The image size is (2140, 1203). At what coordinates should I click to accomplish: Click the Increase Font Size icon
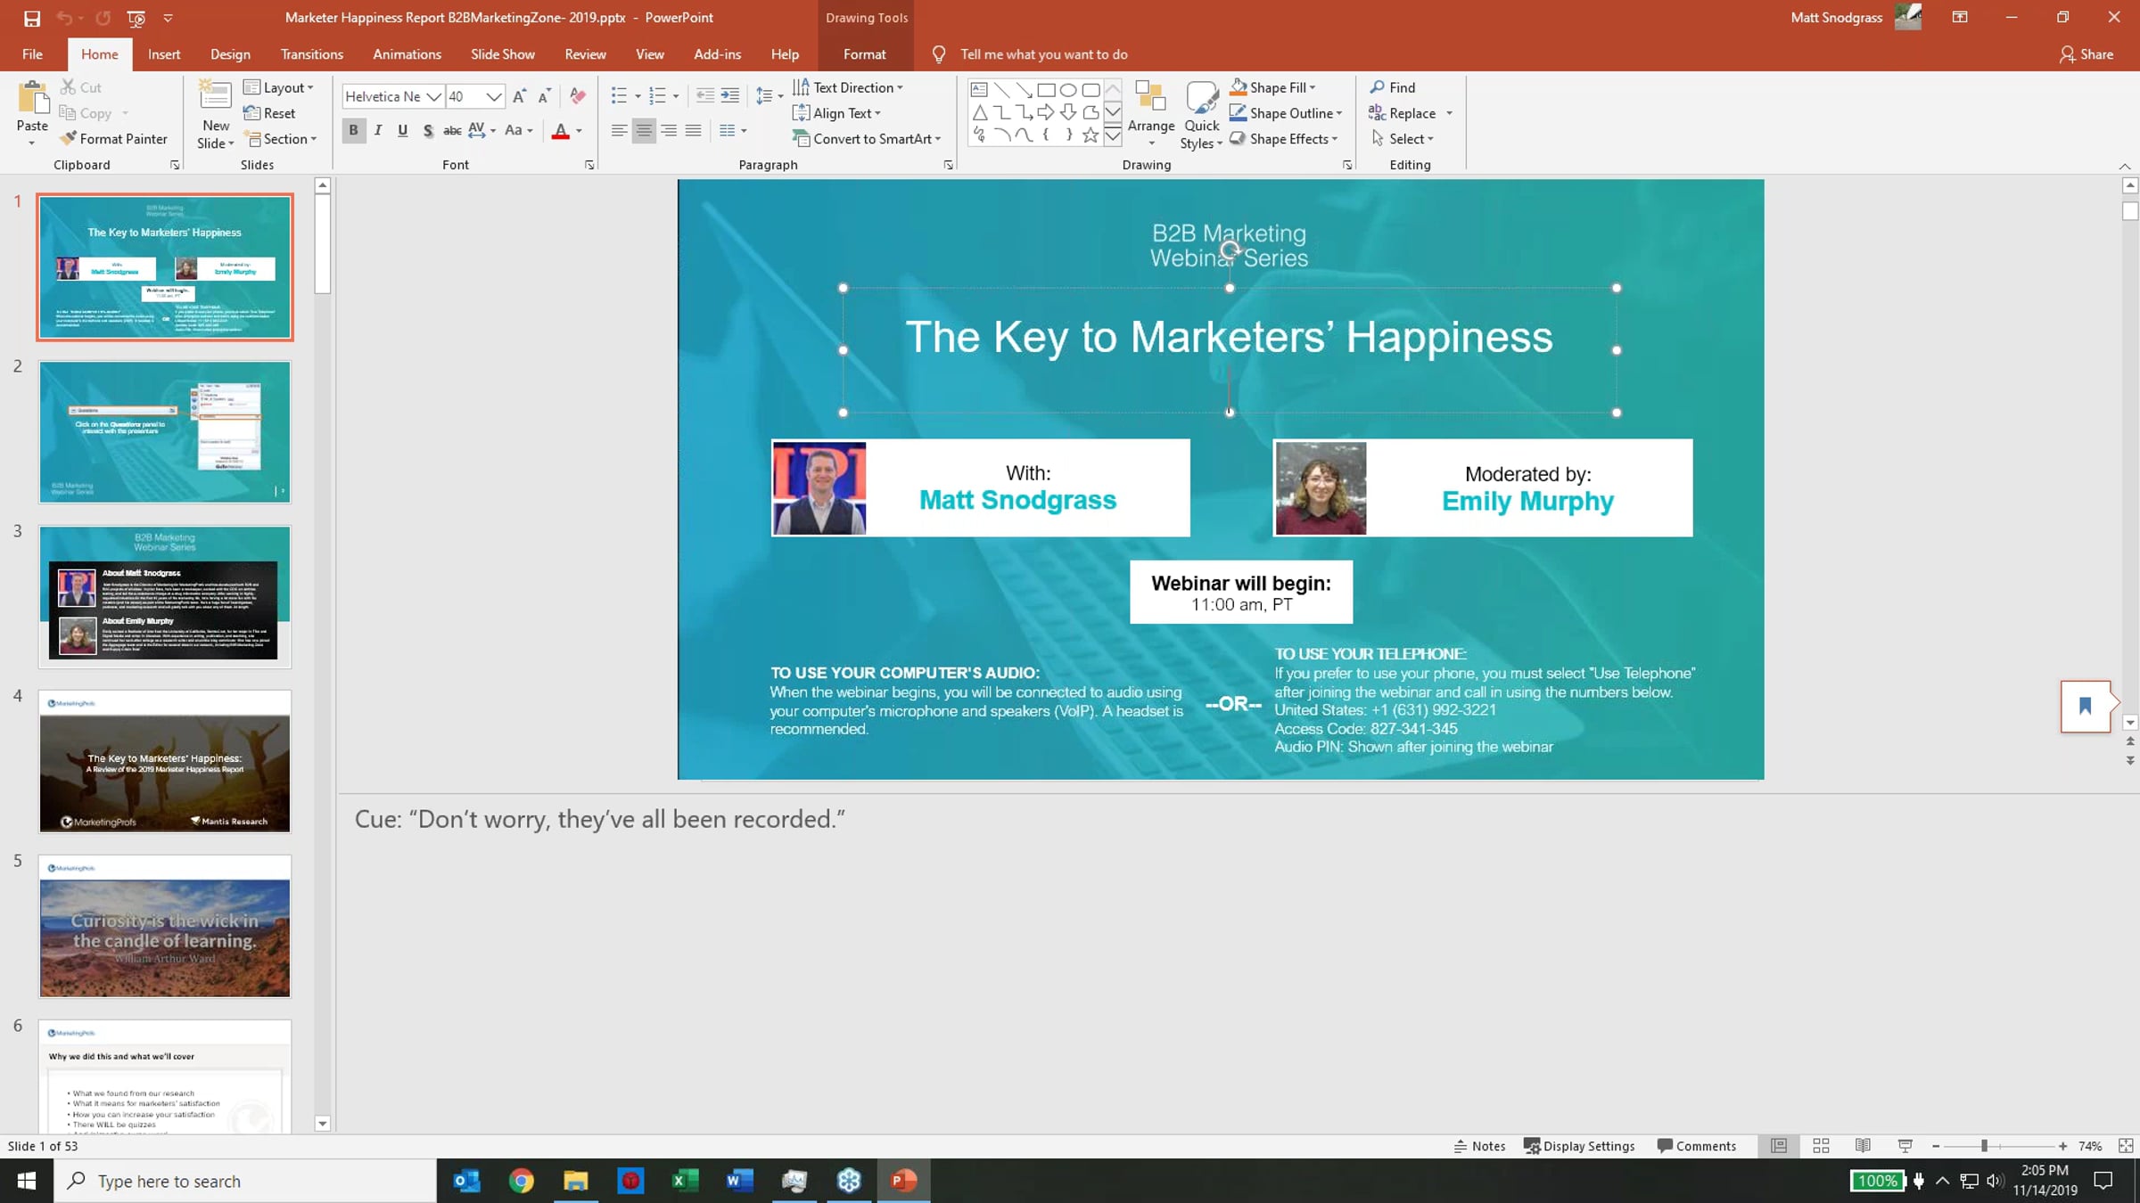click(520, 96)
